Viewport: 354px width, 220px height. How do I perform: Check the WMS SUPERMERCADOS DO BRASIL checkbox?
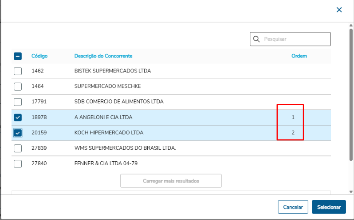[18, 148]
